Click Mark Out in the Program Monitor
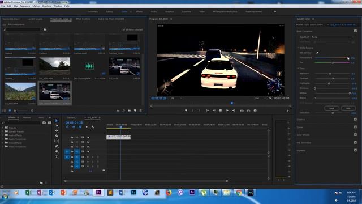The width and height of the screenshot is (362, 204). (199, 110)
